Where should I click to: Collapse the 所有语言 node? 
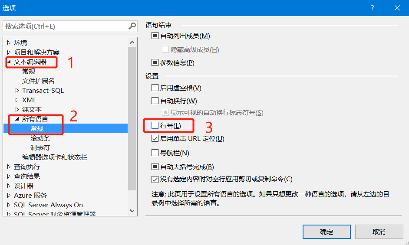coord(17,119)
